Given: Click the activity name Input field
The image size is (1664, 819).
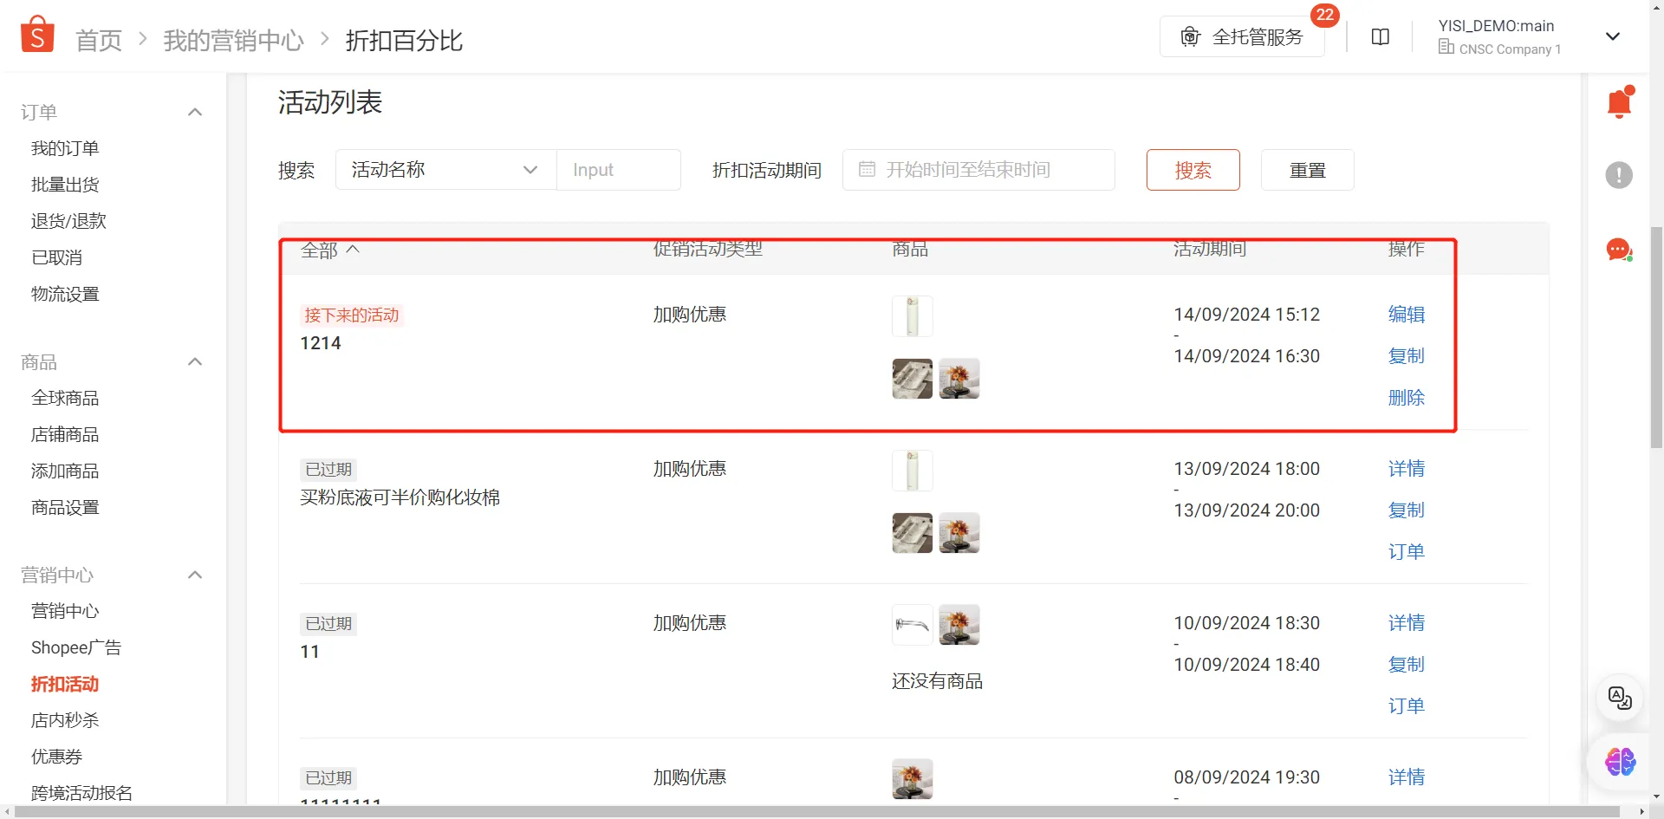Looking at the screenshot, I should pyautogui.click(x=618, y=170).
